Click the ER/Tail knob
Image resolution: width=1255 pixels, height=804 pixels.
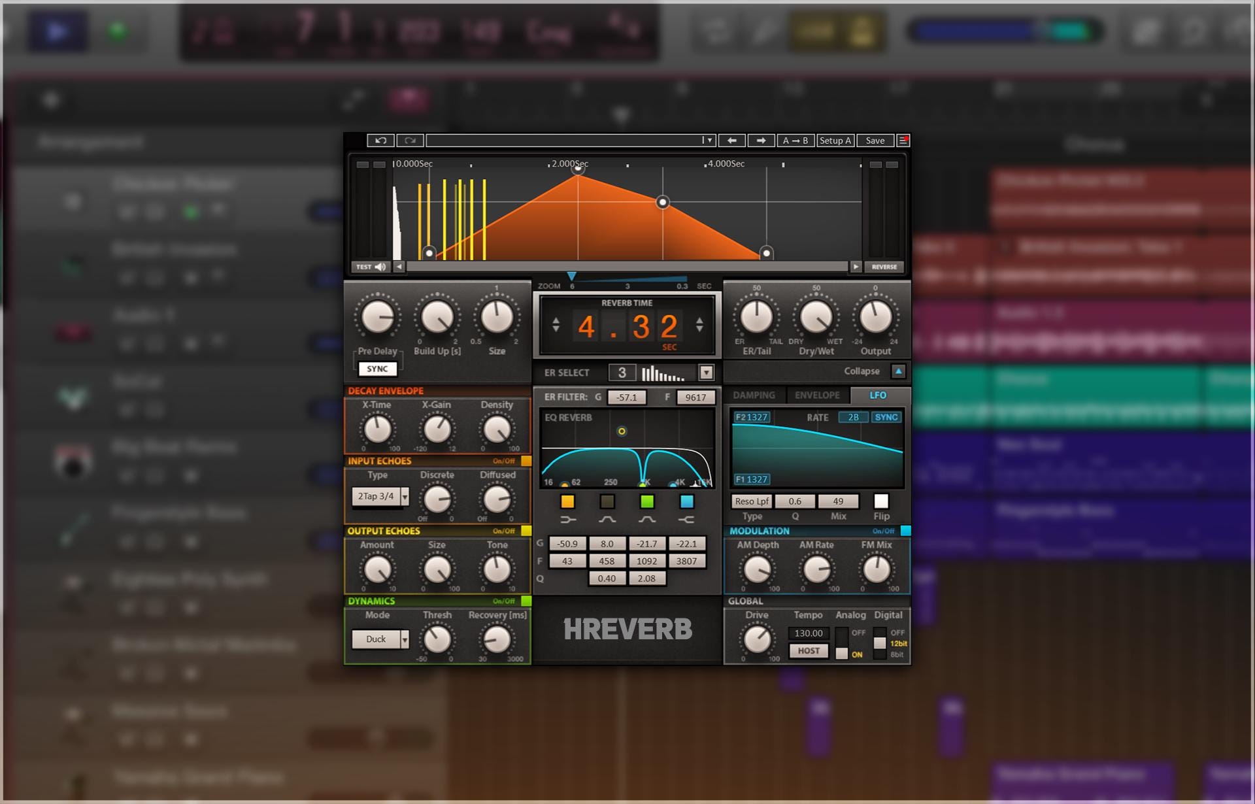pyautogui.click(x=756, y=318)
